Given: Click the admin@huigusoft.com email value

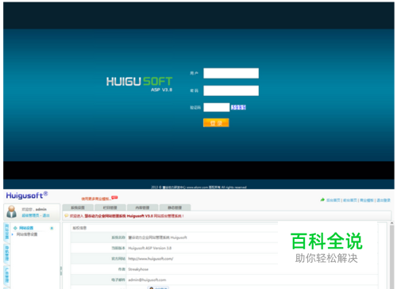Looking at the screenshot, I should [147, 279].
